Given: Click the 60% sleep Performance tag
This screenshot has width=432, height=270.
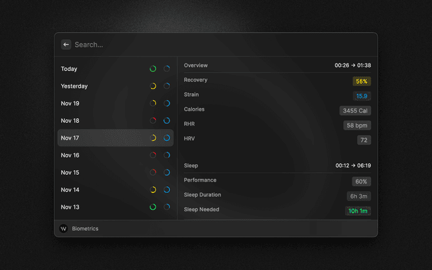Looking at the screenshot, I should (361, 182).
